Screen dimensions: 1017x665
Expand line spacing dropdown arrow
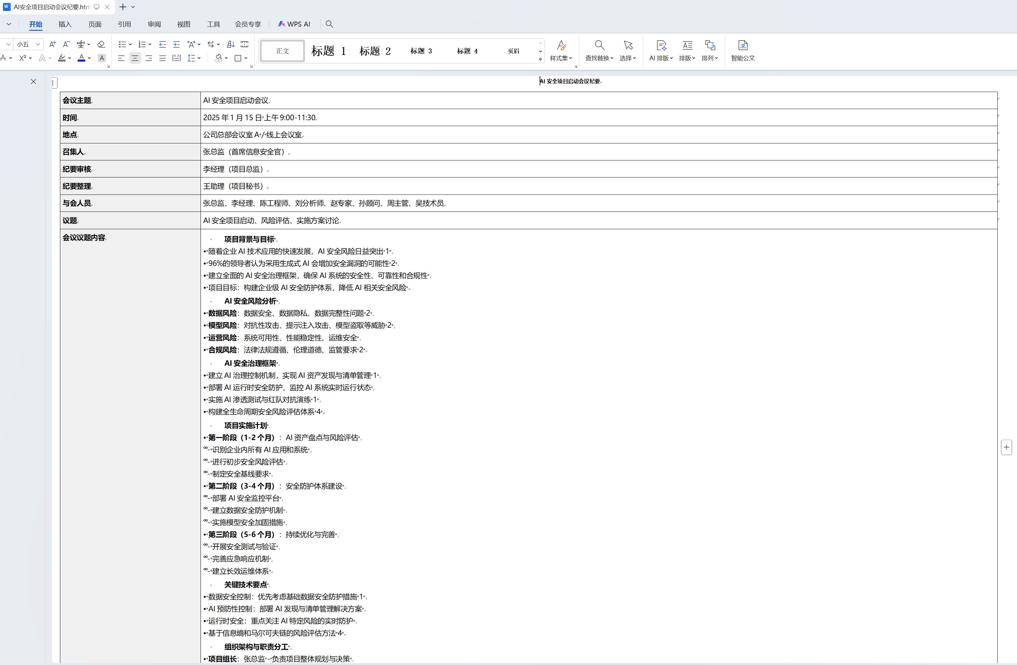(x=199, y=58)
